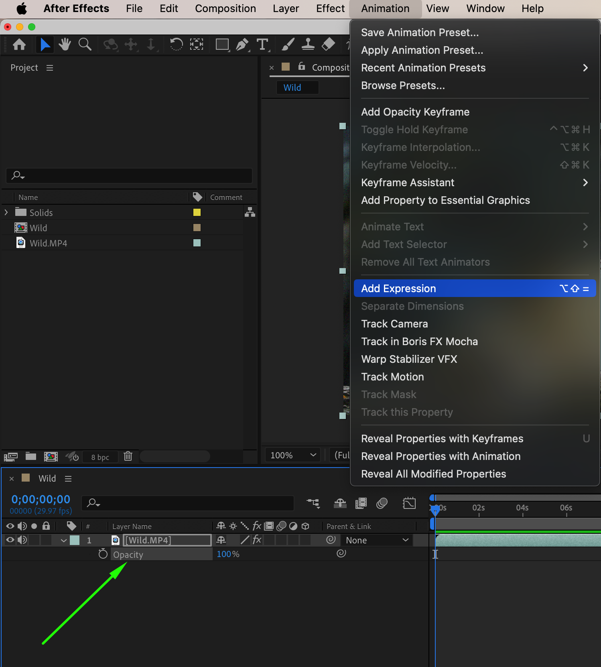
Task: Choose the Type text tool
Action: [262, 44]
